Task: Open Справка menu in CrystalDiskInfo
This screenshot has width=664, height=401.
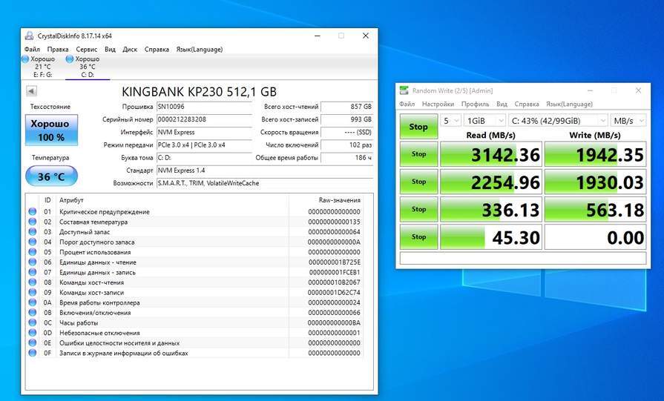Action: coord(157,50)
